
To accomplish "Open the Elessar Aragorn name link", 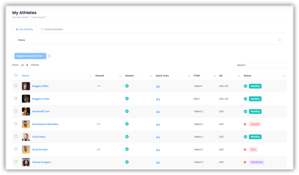I will point(41,162).
